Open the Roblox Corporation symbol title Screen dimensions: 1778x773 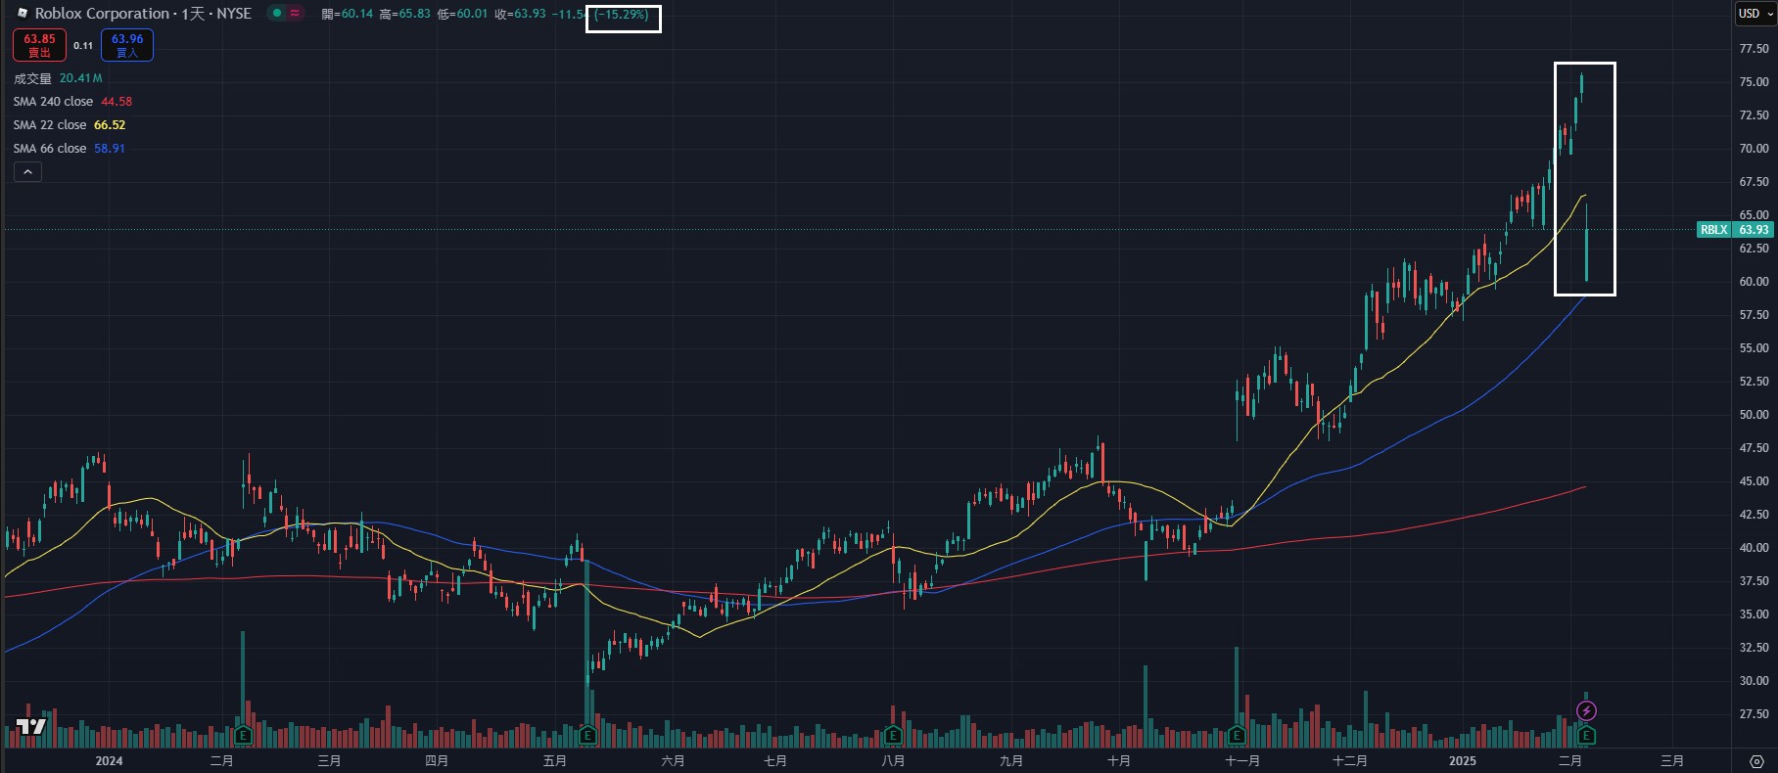pos(102,14)
